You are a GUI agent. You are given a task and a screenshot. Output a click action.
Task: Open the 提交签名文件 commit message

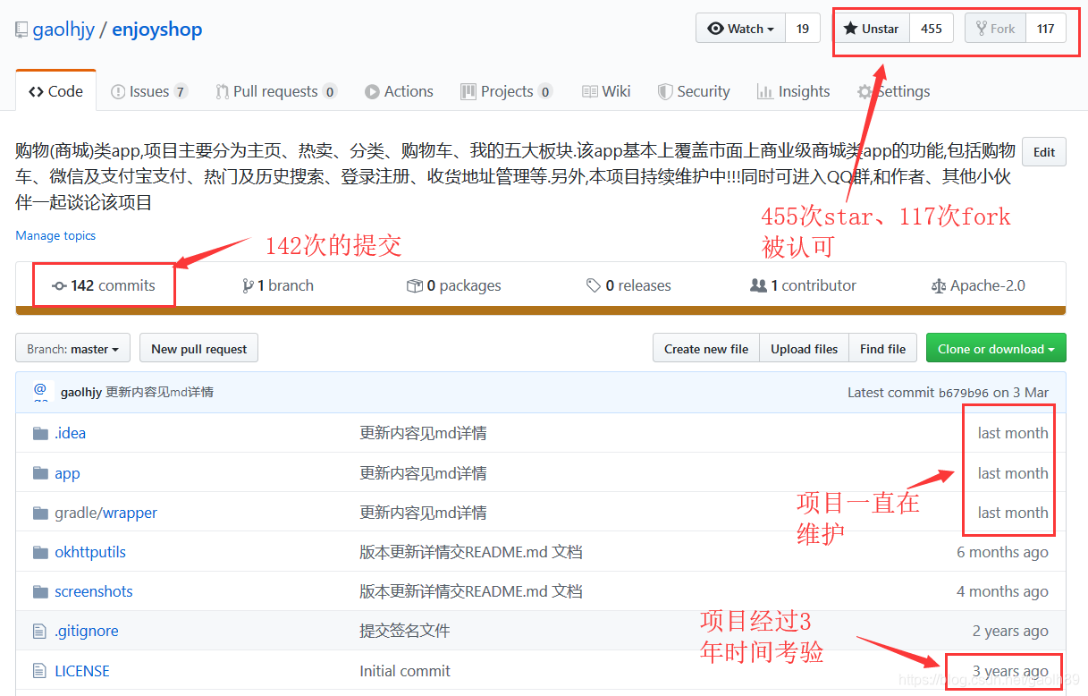pyautogui.click(x=404, y=631)
